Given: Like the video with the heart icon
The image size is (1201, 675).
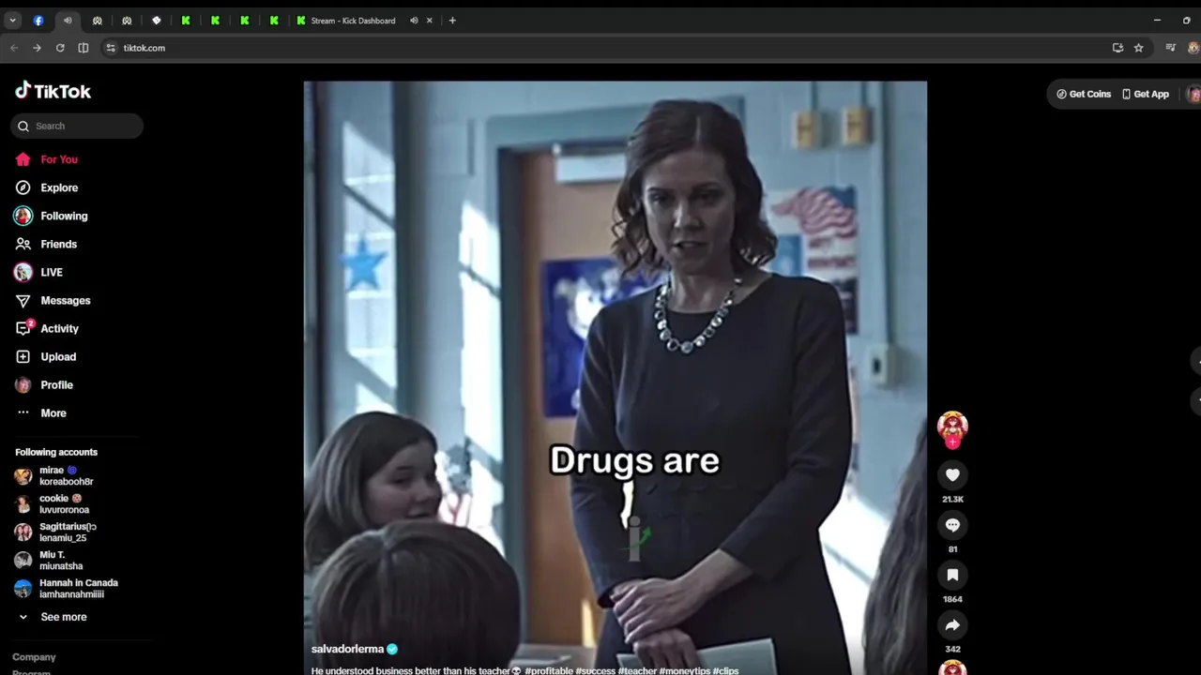Looking at the screenshot, I should [x=952, y=475].
